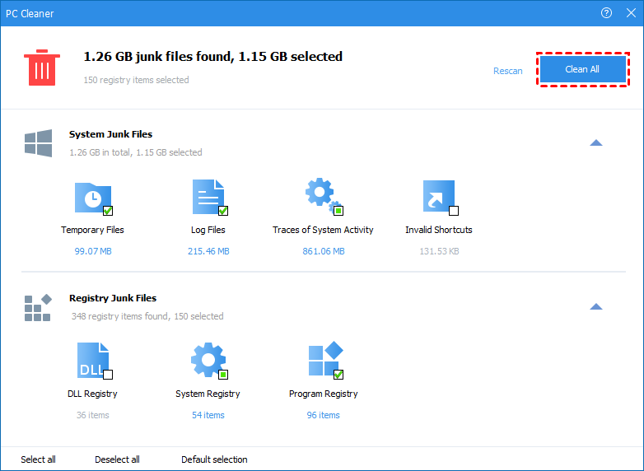Collapse the Registry Junk Files section
The height and width of the screenshot is (471, 644).
point(596,307)
